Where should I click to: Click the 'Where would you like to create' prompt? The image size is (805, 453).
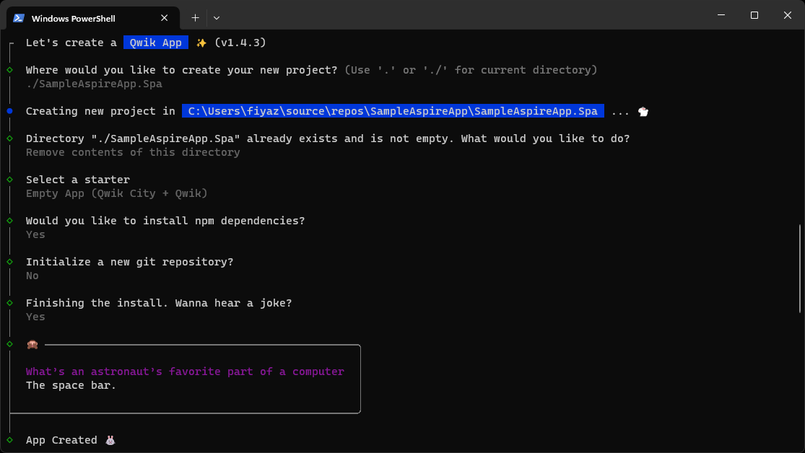coord(182,70)
